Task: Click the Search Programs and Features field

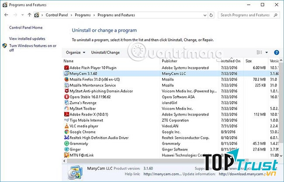Action: click(x=247, y=15)
